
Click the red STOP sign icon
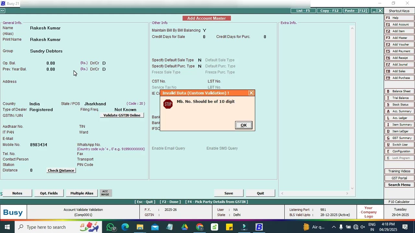[168, 104]
